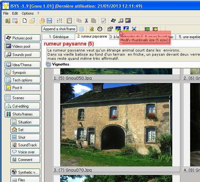Click the properties sheet icon in shots toolbar
The image size is (200, 182).
(x=110, y=29)
